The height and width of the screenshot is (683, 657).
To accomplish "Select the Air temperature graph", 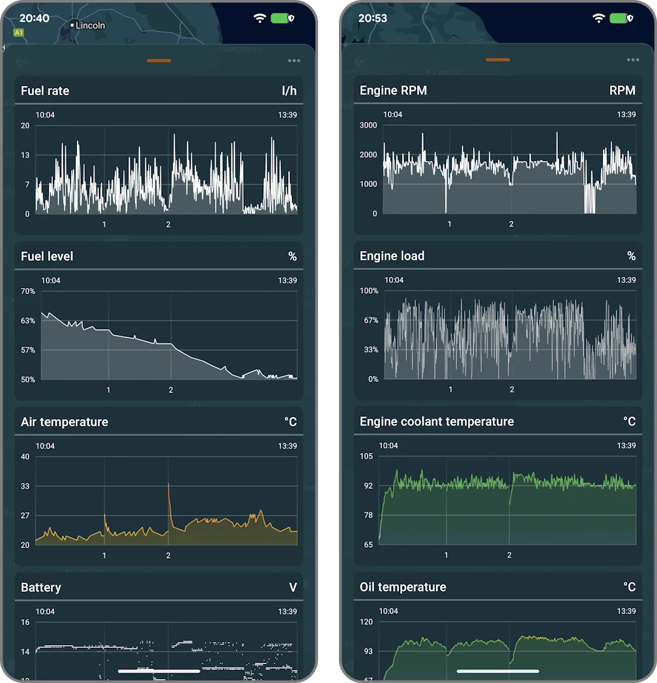I will click(x=166, y=501).
